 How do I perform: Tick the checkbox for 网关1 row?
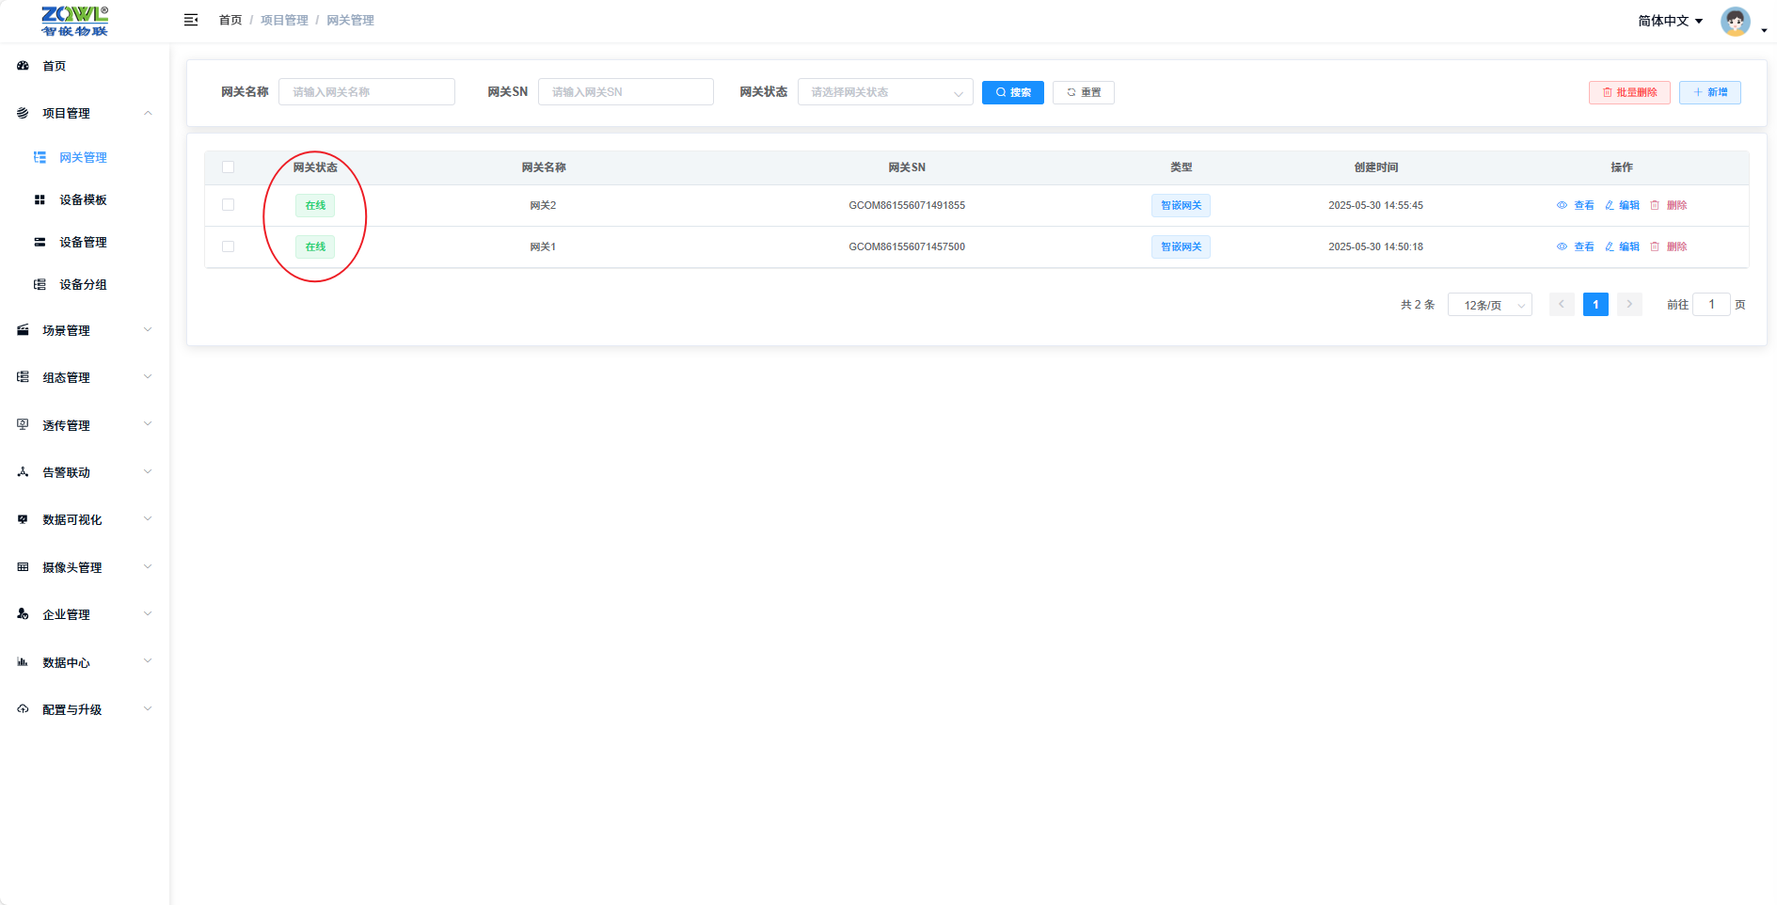pyautogui.click(x=228, y=246)
